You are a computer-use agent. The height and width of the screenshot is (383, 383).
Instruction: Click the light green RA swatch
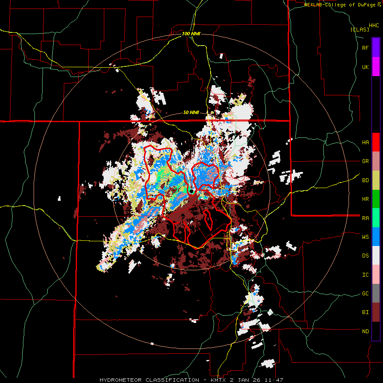point(376,218)
